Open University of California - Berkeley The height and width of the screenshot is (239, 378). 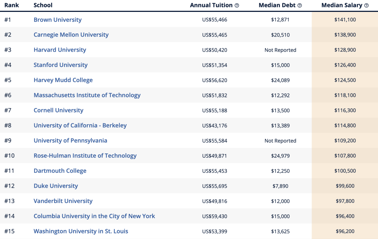80,126
